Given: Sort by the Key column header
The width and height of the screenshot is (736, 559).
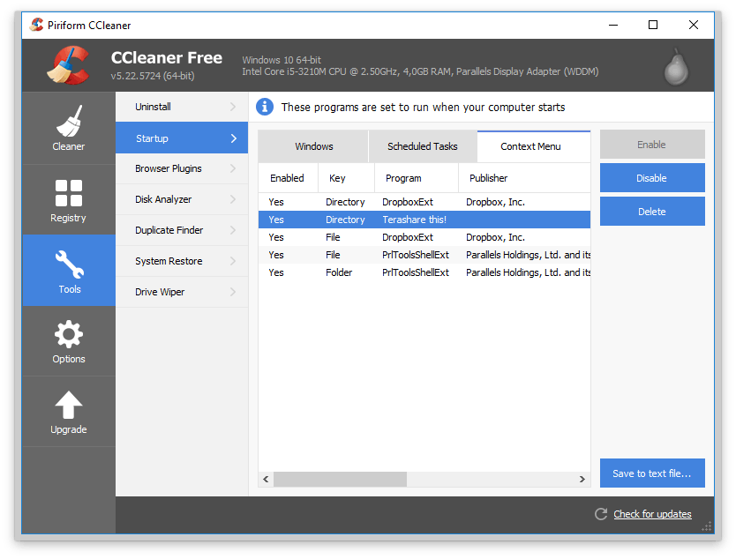Looking at the screenshot, I should coord(347,178).
